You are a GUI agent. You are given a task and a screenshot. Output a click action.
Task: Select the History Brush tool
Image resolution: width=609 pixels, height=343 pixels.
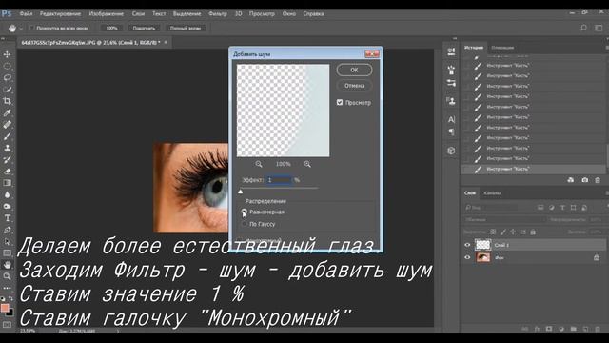pos(7,159)
